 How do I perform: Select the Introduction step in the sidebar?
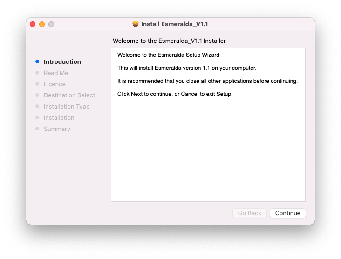[x=62, y=61]
